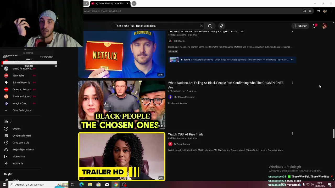The width and height of the screenshot is (335, 188).
Task: Open the 10X Studios channel name link
Action: coord(180,41)
